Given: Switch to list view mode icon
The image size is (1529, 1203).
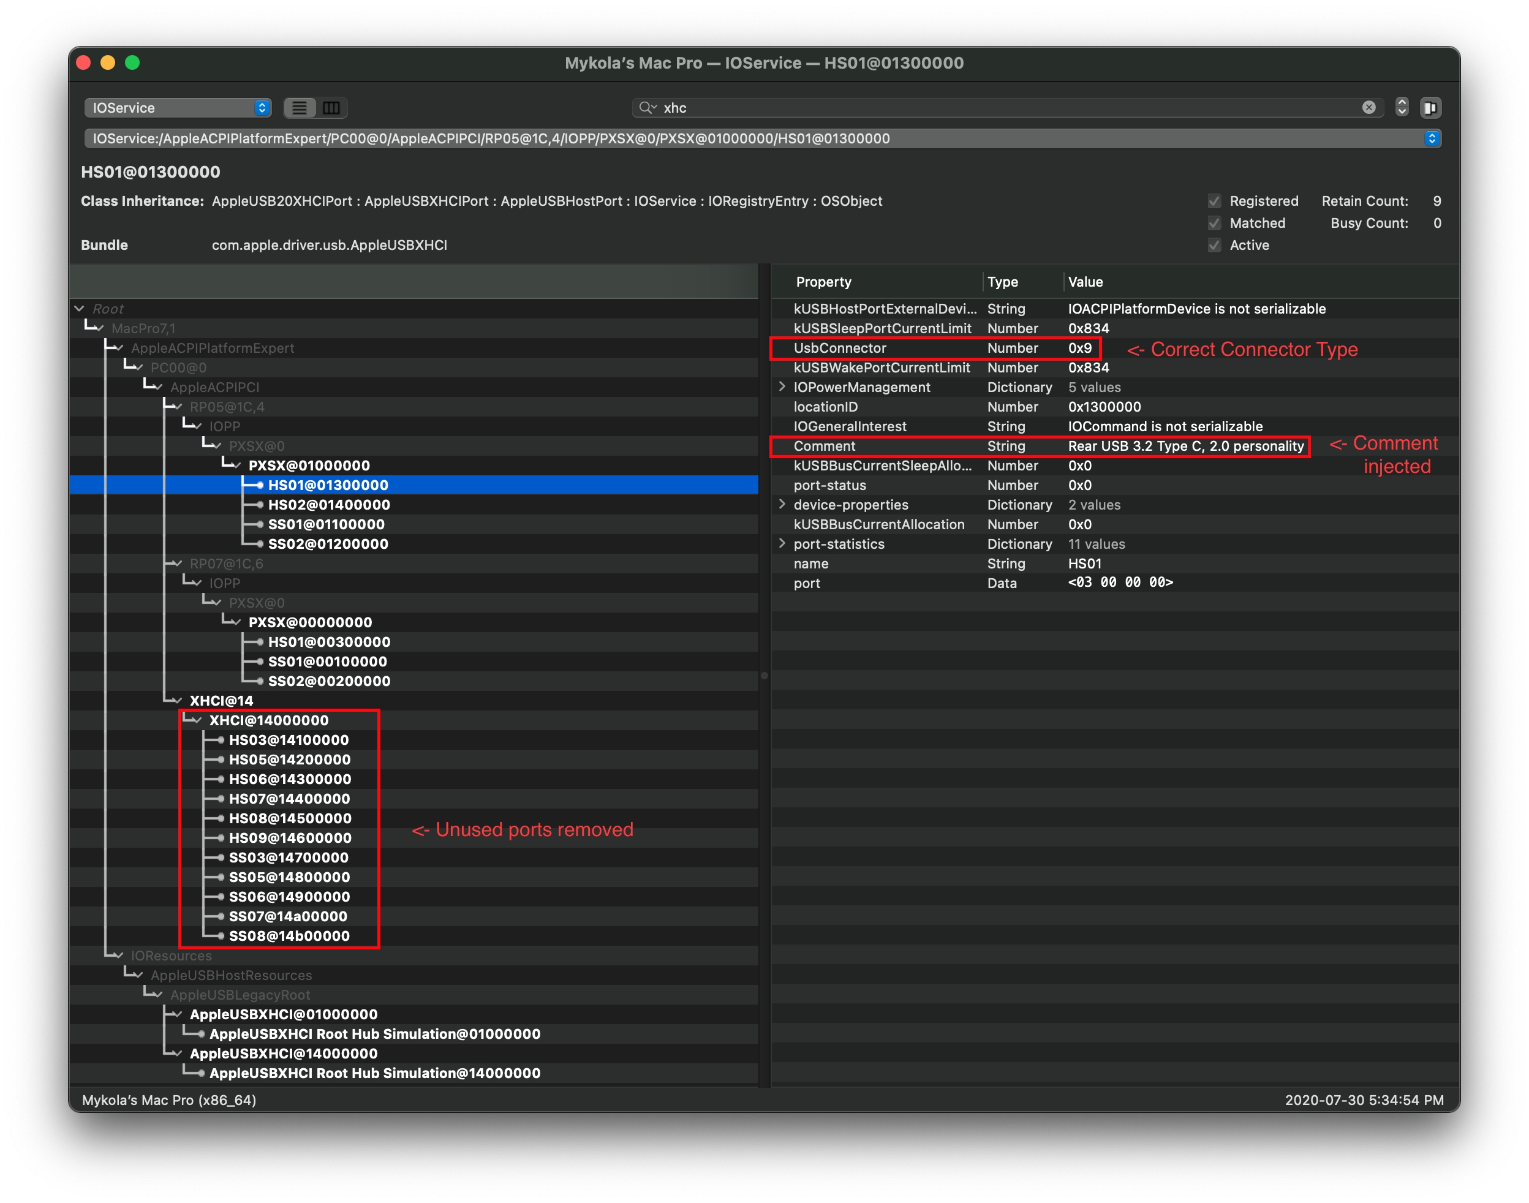Looking at the screenshot, I should [x=300, y=108].
